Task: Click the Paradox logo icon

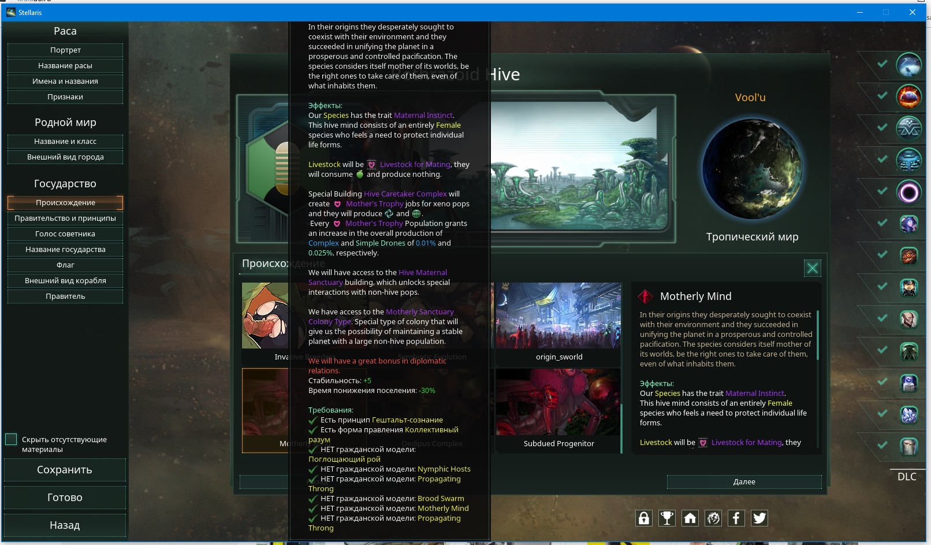Action: pos(713,518)
